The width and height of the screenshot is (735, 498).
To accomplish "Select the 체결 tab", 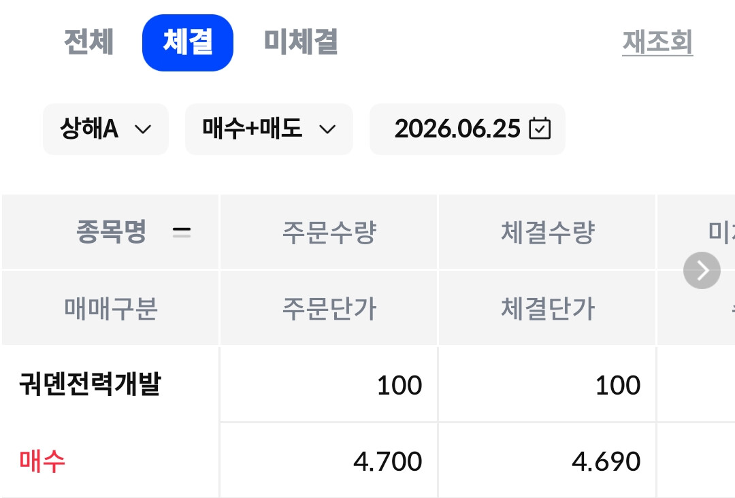I will point(188,43).
